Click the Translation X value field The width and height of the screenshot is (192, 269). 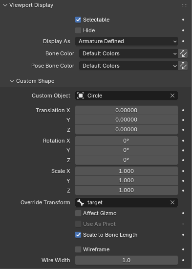pos(127,110)
